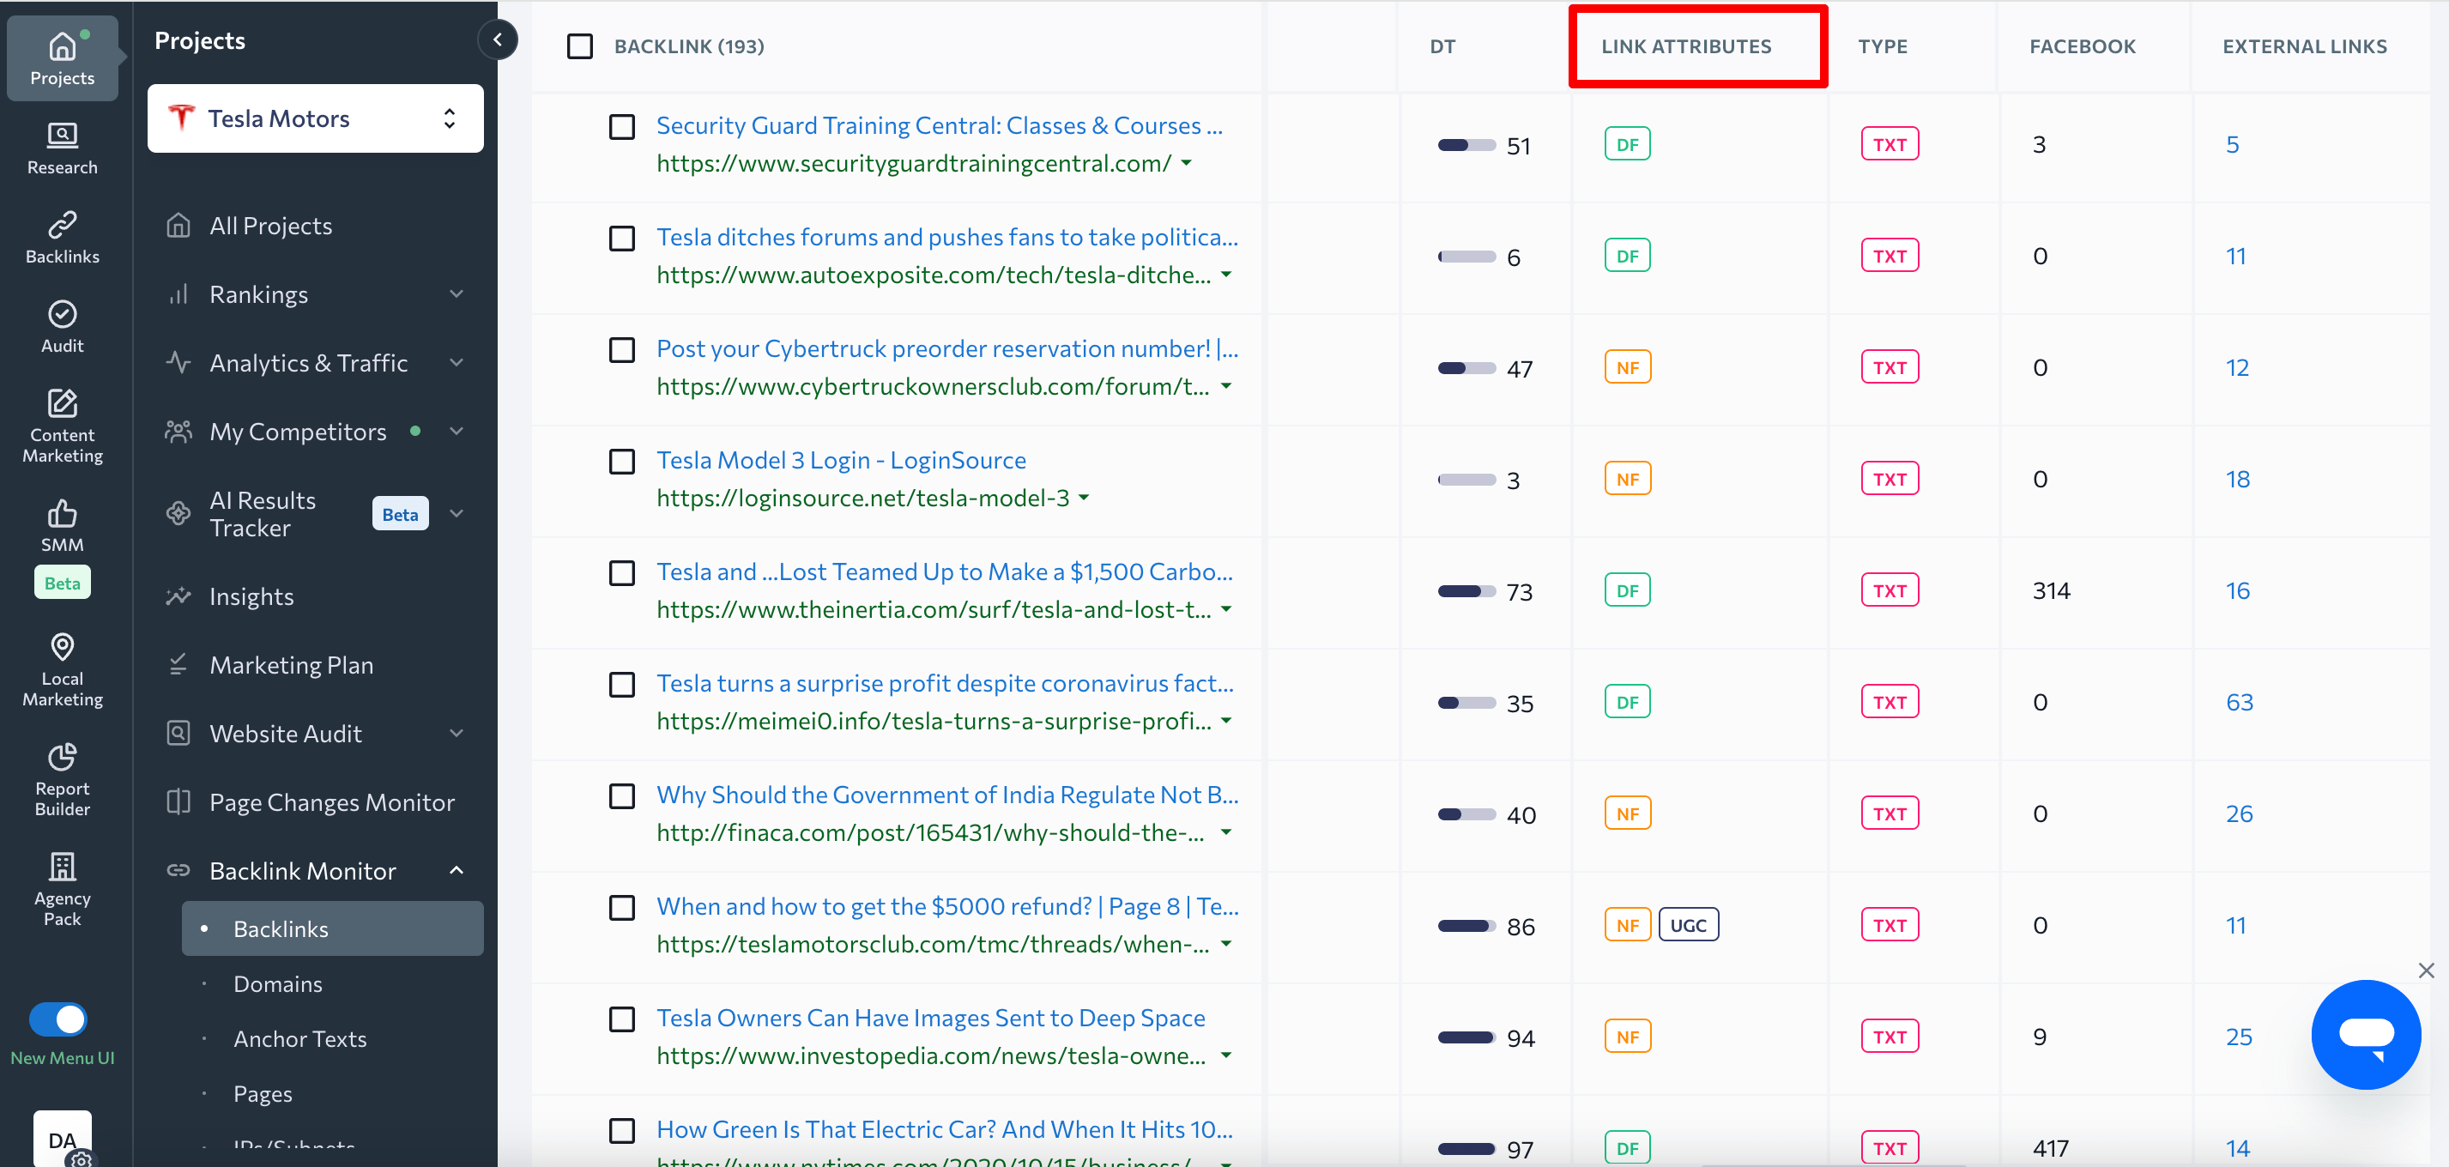Check the Tesla turns a surprise profit row
Screen dimensions: 2449x1167
pos(620,684)
